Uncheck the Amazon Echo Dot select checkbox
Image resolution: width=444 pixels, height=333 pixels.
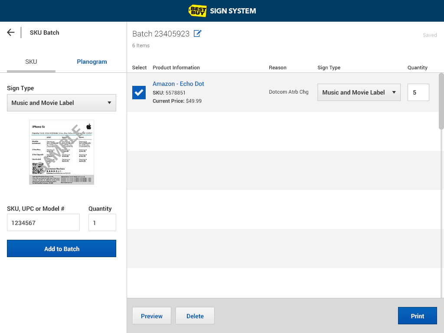pyautogui.click(x=139, y=92)
